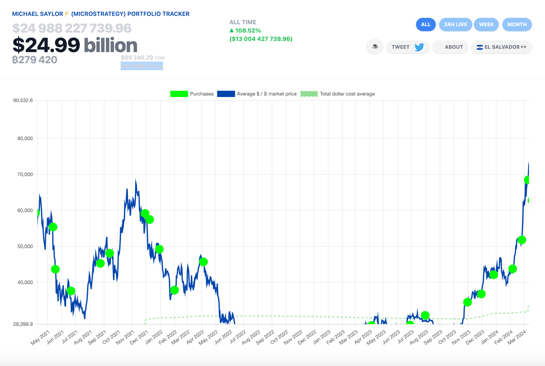
Task: Click the green Purchases color swatch
Action: tap(179, 94)
